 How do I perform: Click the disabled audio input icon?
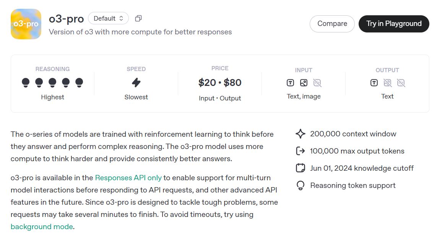coord(318,82)
